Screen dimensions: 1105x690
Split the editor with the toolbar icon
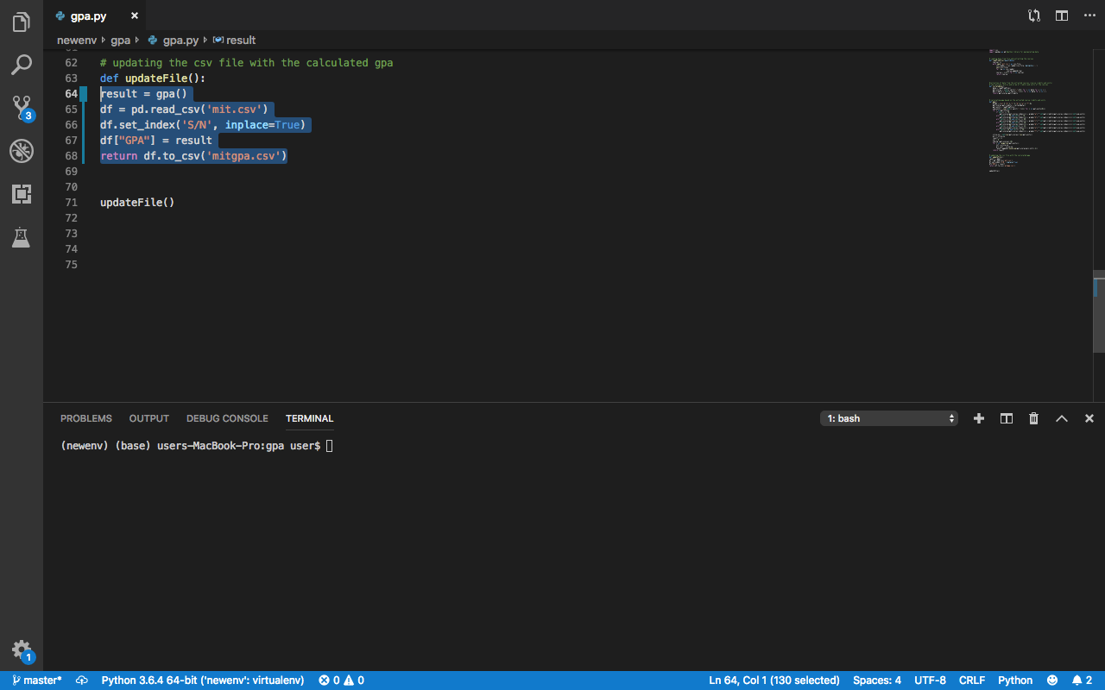click(1061, 15)
